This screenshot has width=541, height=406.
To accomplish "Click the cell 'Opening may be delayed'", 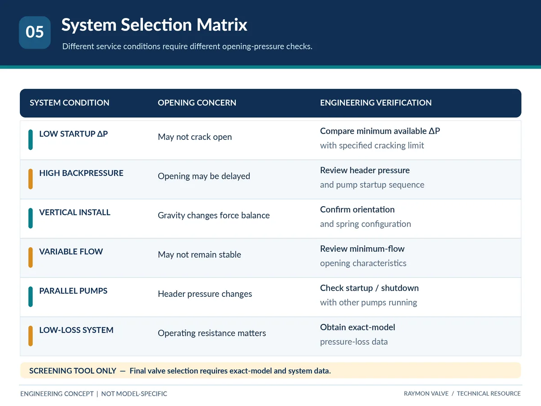I will pyautogui.click(x=204, y=176).
